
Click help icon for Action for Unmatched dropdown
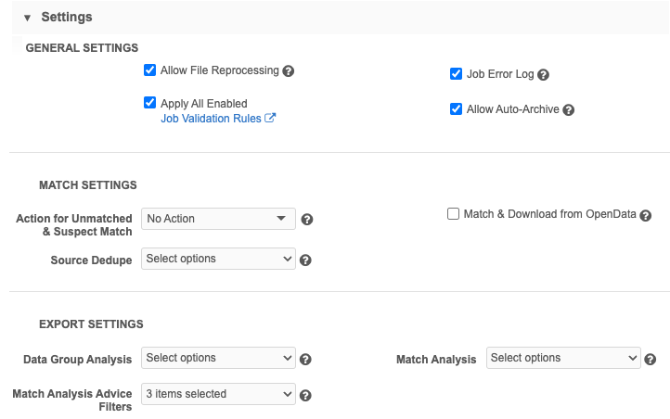point(307,220)
